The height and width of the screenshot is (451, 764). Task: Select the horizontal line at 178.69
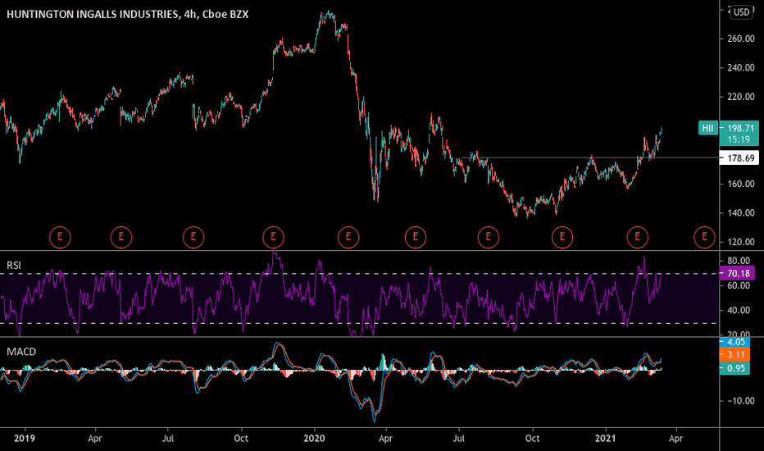click(589, 157)
